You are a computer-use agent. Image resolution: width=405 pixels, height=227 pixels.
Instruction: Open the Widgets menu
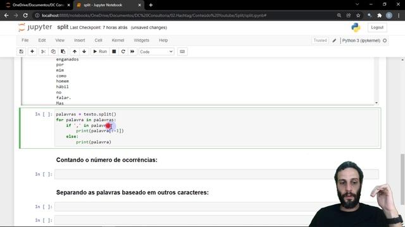141,40
